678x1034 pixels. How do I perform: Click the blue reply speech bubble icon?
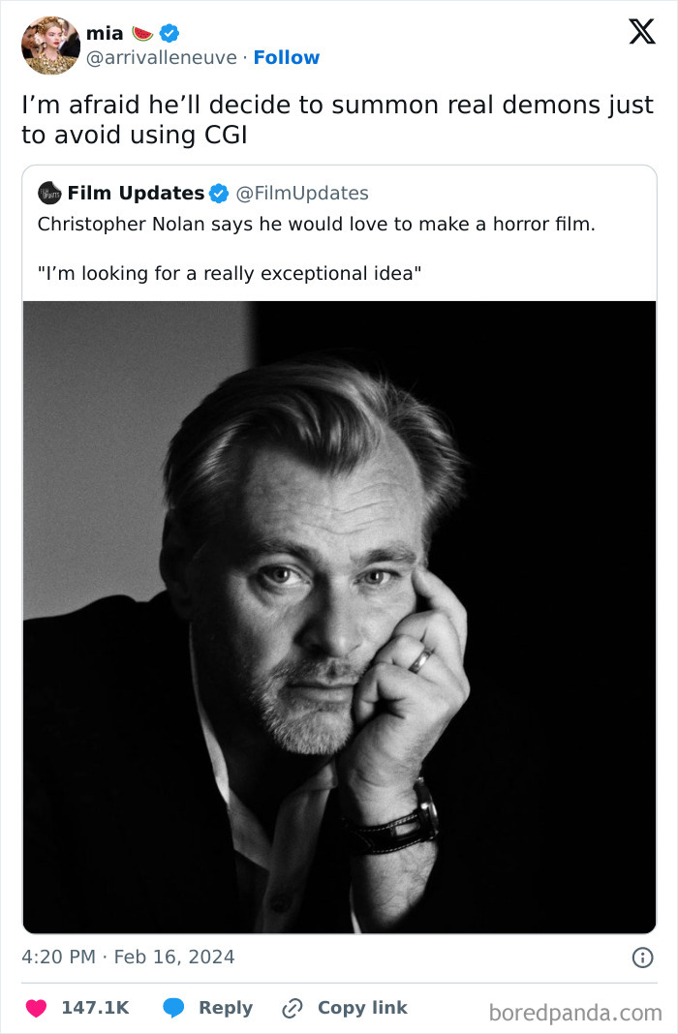[x=173, y=1008]
